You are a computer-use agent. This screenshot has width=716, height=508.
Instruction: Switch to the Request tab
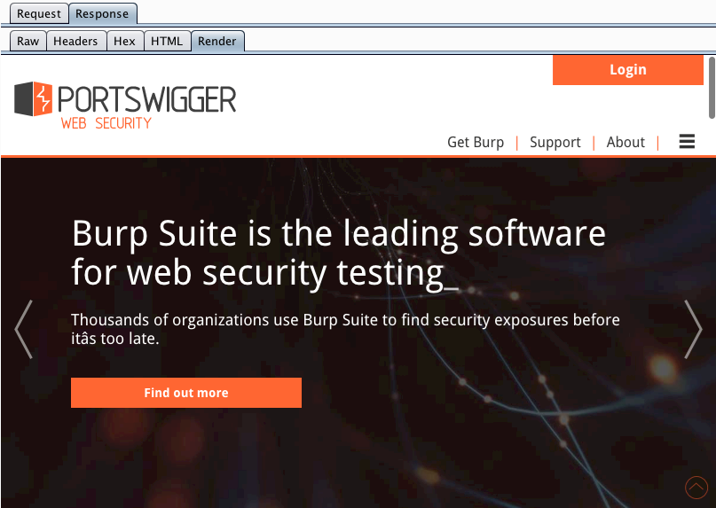click(39, 13)
